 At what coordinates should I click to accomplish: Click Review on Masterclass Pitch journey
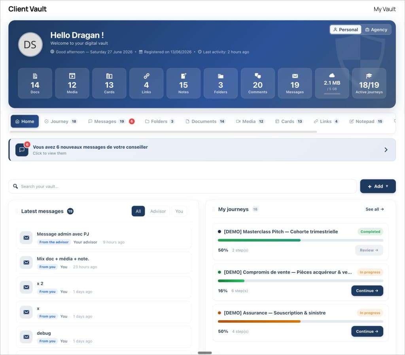pos(369,250)
